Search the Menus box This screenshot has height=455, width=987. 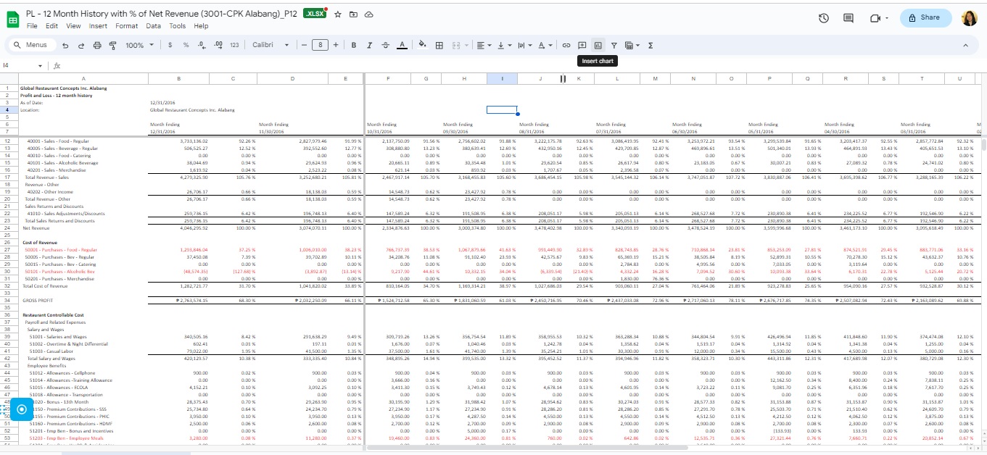pos(31,45)
